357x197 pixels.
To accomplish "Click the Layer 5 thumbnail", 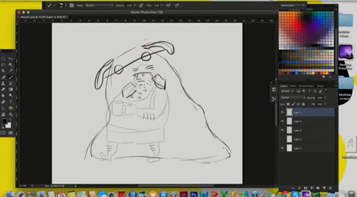I will click(289, 112).
